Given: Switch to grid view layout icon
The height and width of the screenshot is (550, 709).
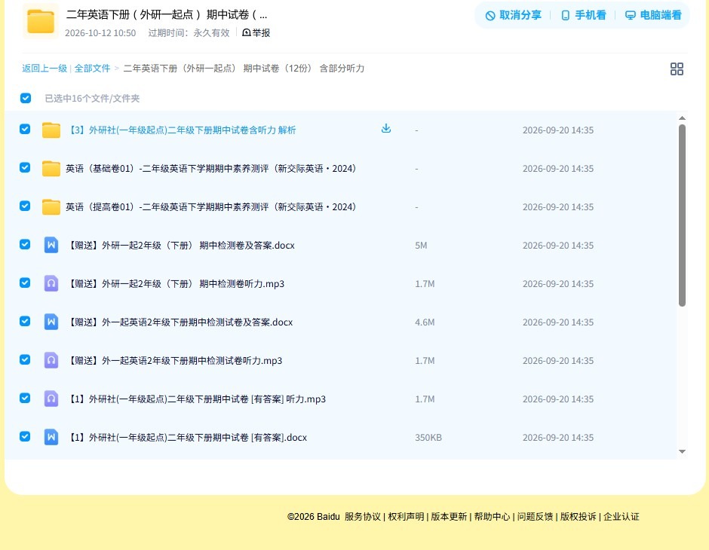Looking at the screenshot, I should [x=677, y=69].
